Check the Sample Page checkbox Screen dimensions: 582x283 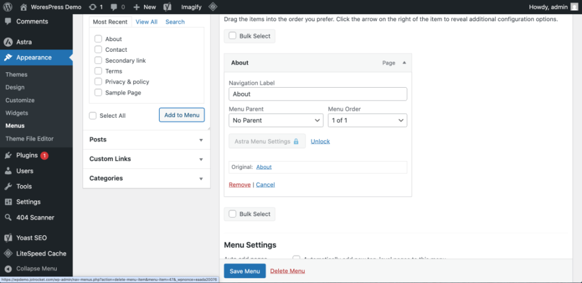[x=98, y=92]
